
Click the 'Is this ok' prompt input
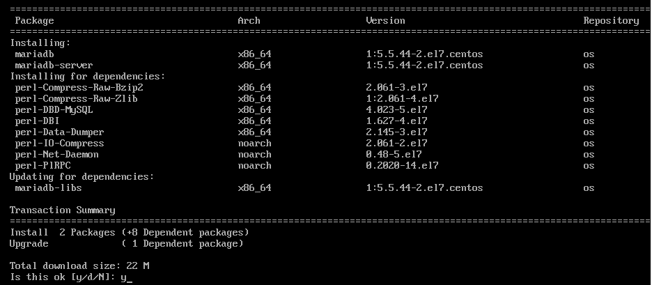coord(126,277)
